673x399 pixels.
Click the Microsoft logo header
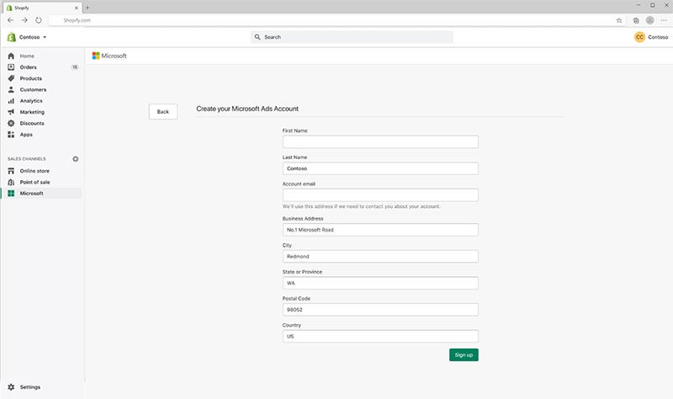(x=109, y=56)
